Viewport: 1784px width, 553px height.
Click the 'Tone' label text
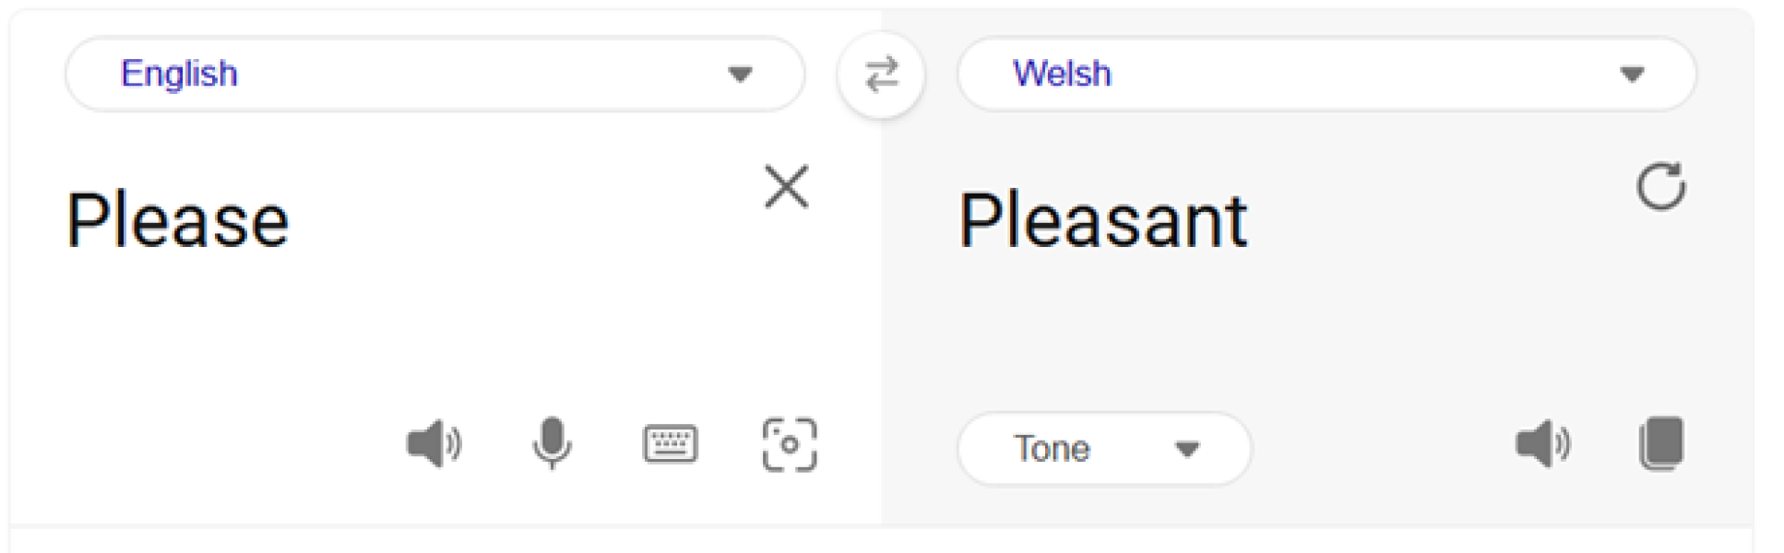(1052, 449)
